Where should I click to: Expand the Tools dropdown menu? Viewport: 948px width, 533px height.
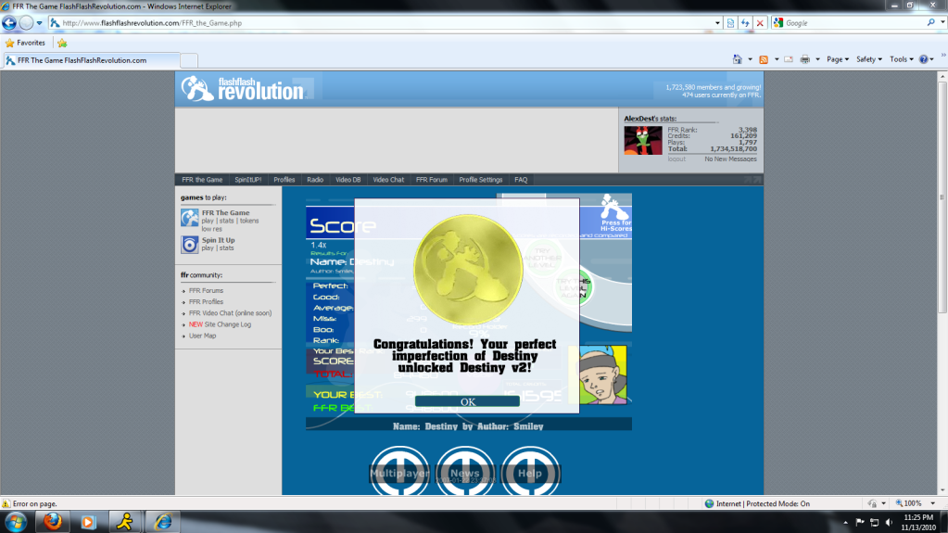pos(900,59)
